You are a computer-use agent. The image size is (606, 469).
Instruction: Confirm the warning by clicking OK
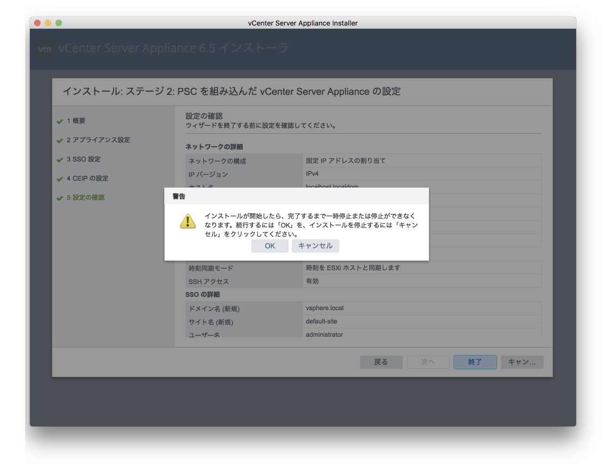(x=270, y=246)
